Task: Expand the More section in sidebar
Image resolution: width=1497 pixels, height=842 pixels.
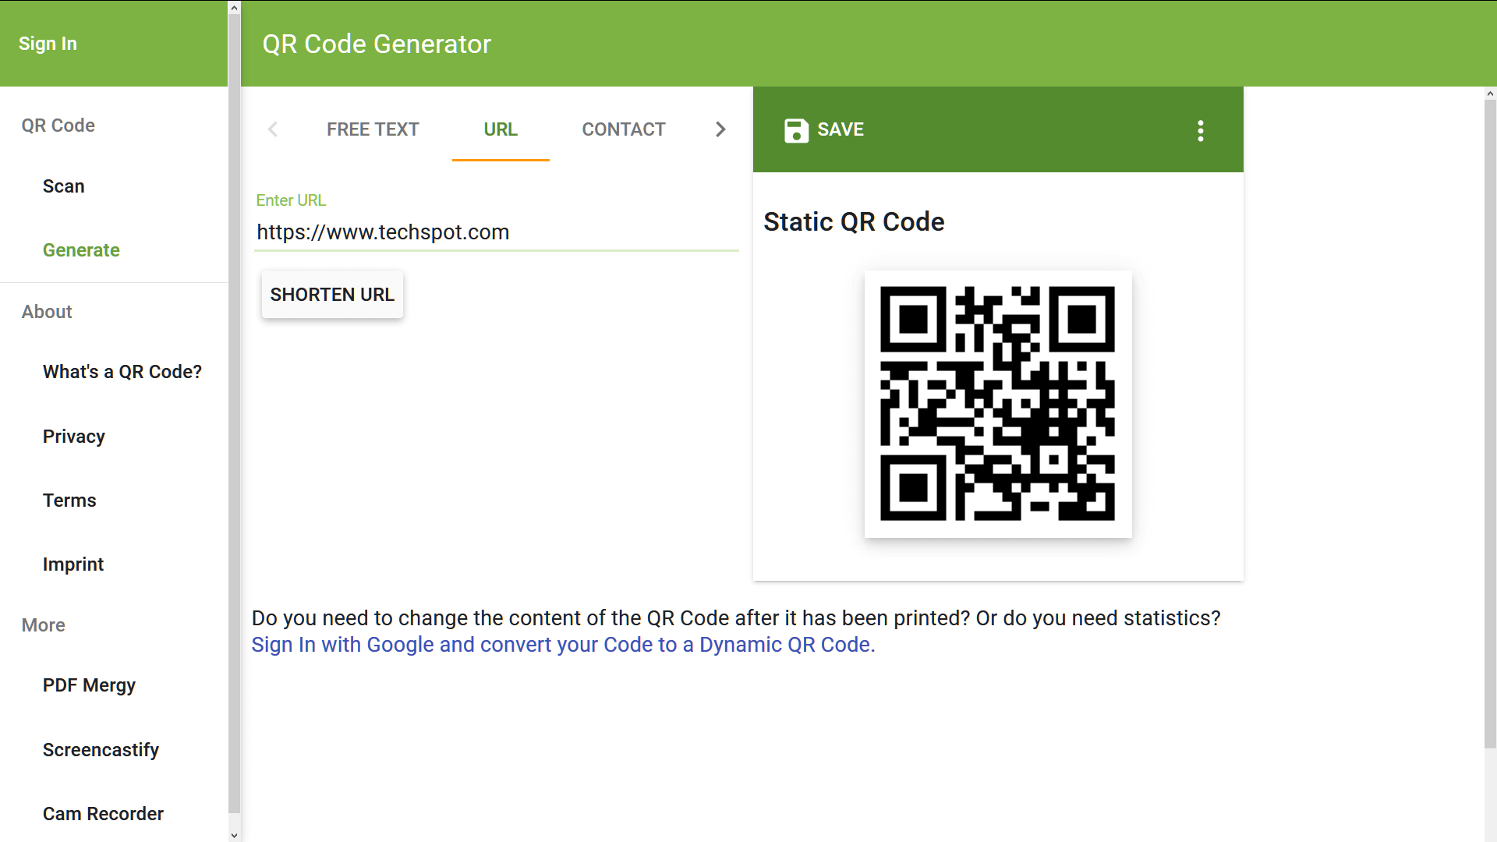Action: (42, 624)
